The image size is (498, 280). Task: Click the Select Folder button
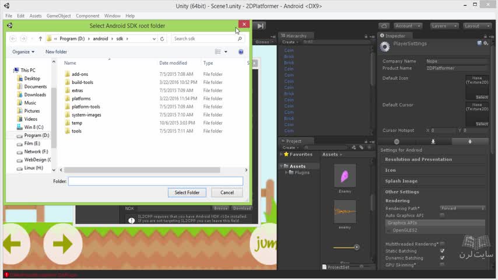187,192
